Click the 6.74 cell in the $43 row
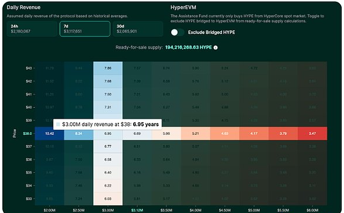This screenshot has height=213, width=344. click(166, 68)
